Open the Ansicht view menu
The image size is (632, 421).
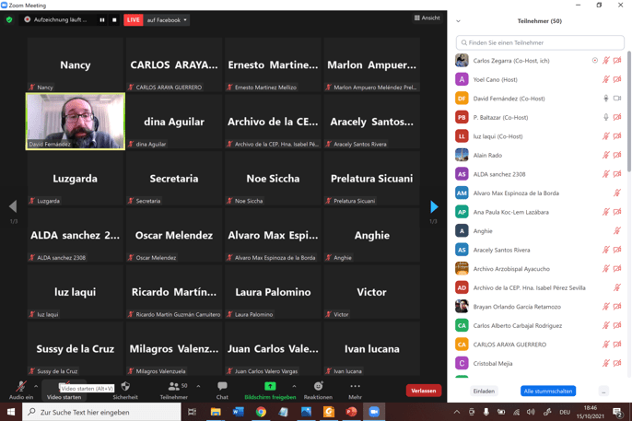(x=427, y=18)
